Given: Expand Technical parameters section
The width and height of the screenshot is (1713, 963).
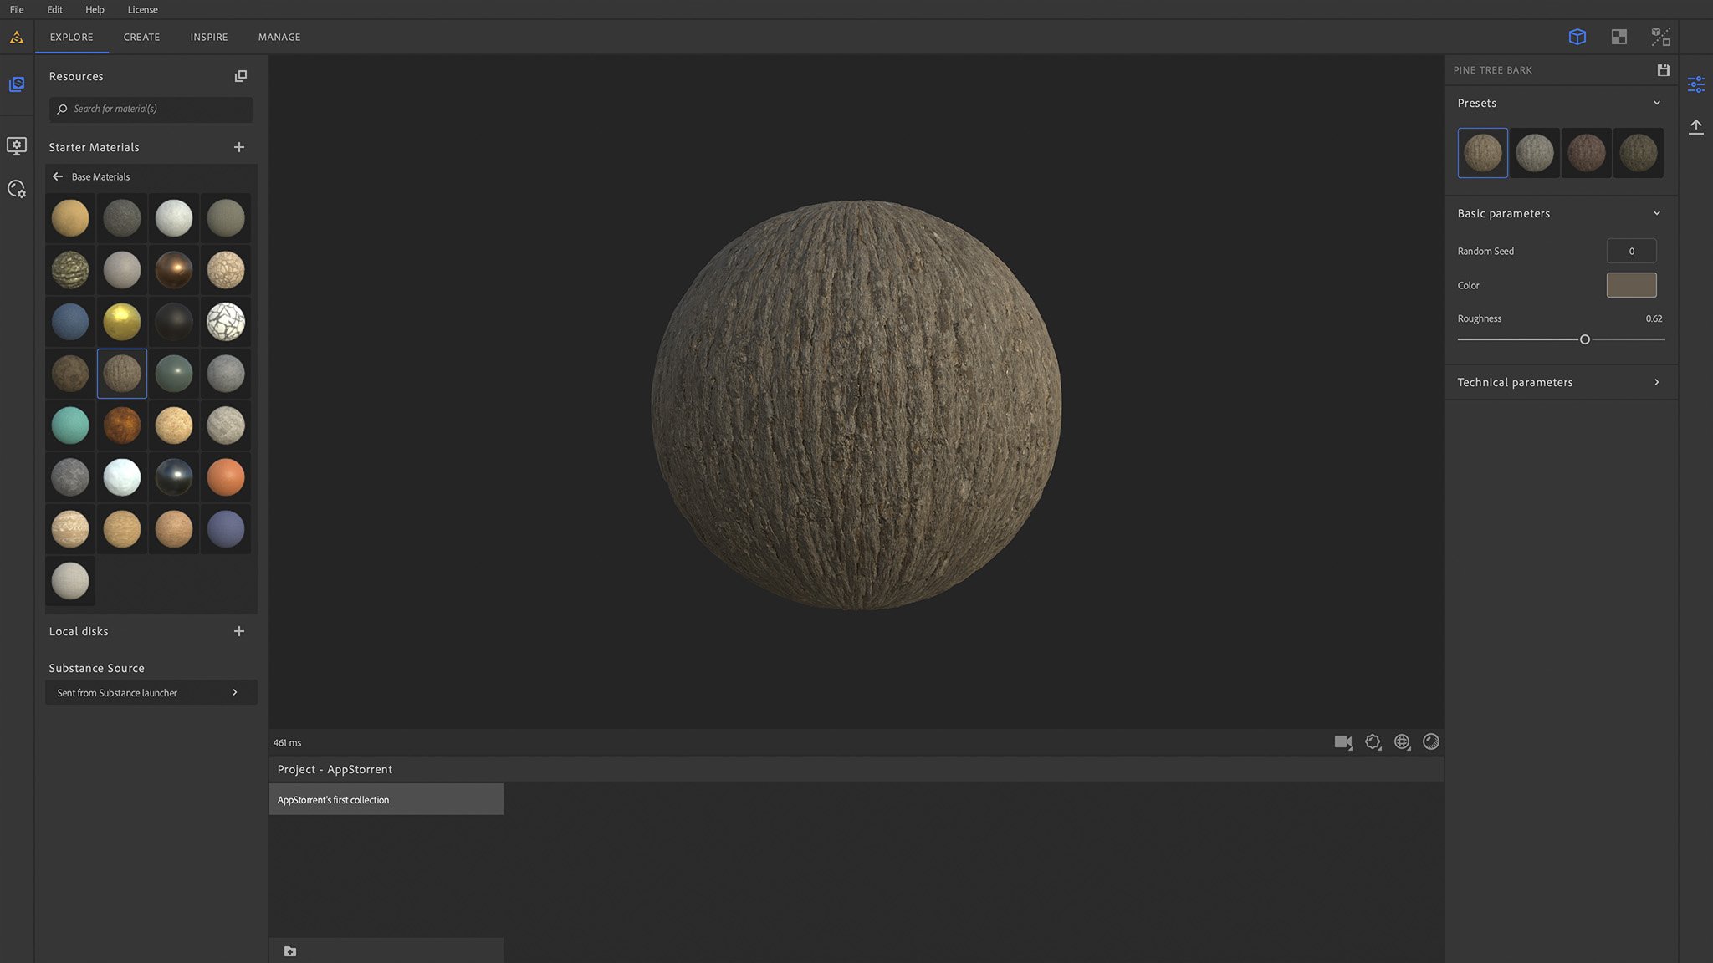Looking at the screenshot, I should [x=1656, y=382].
